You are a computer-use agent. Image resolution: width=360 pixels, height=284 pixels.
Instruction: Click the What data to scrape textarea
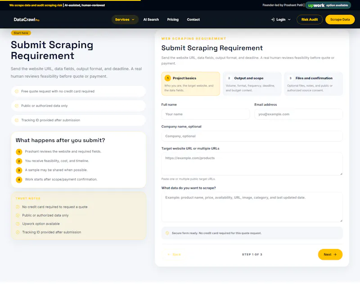pos(252,207)
